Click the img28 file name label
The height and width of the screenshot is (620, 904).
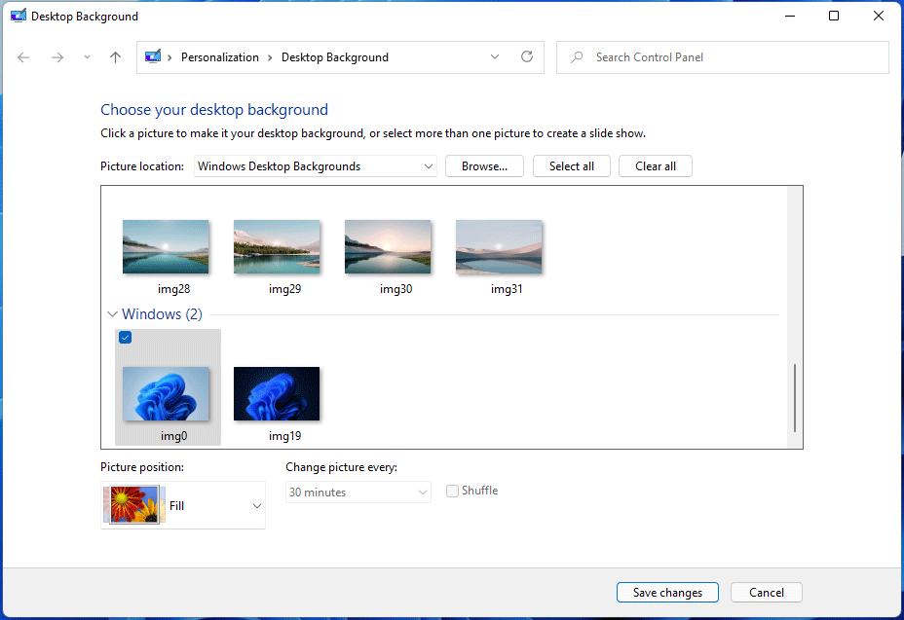tap(173, 289)
